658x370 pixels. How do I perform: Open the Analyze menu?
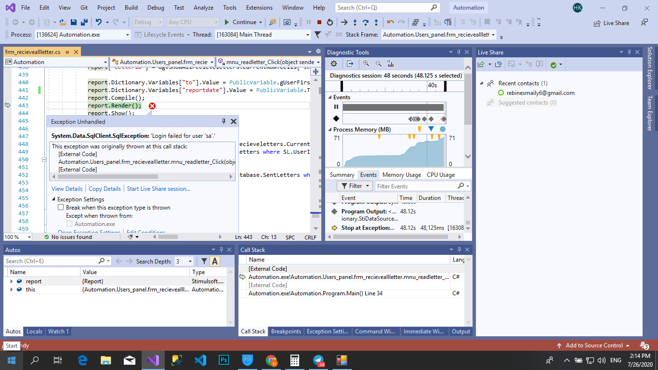[203, 8]
